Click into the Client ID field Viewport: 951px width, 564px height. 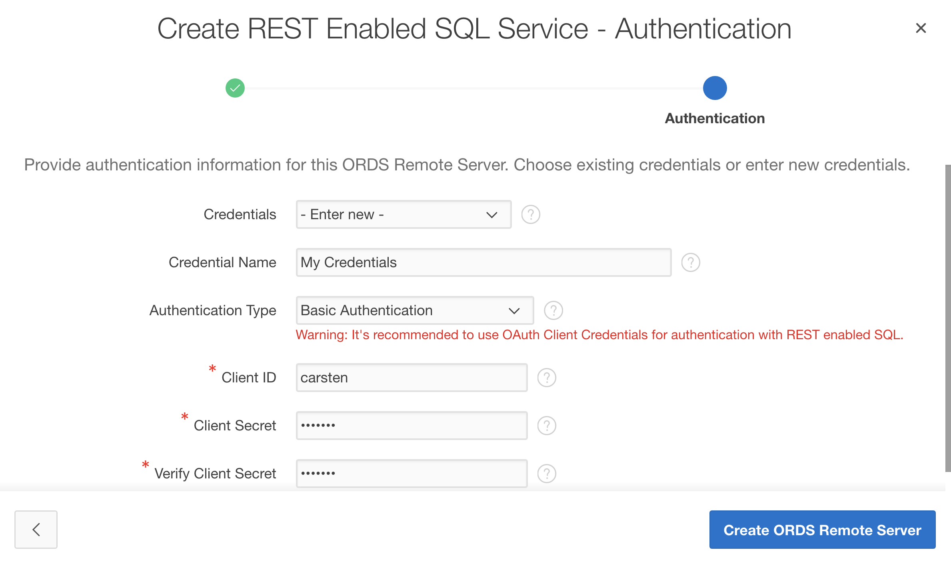pos(411,378)
